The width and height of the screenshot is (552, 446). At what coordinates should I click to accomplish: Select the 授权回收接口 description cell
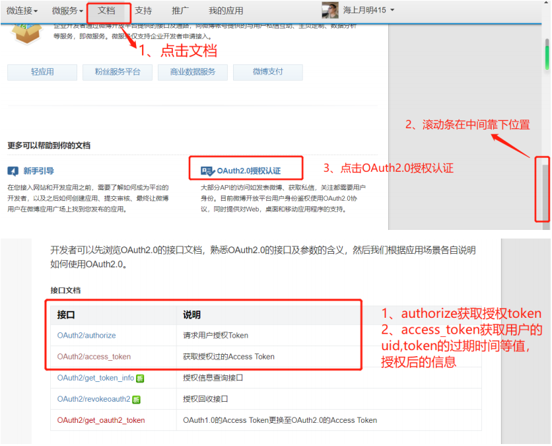pos(329,399)
